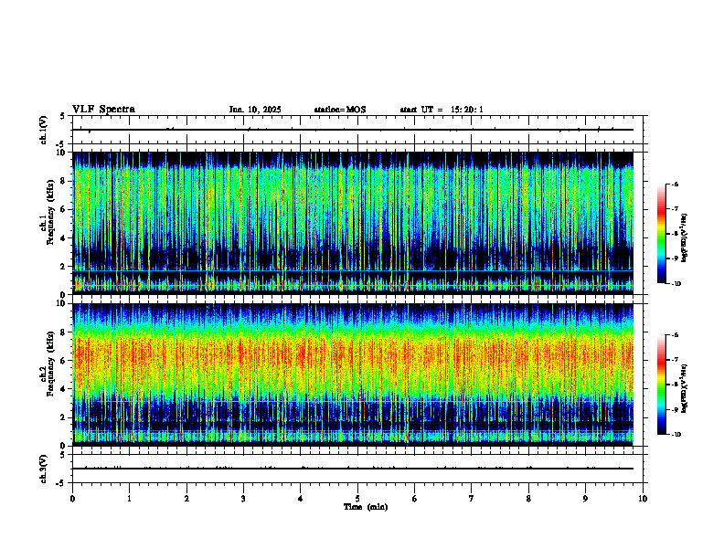This screenshot has width=724, height=559.
Task: Click time axis tick label "0"
Action: point(72,499)
